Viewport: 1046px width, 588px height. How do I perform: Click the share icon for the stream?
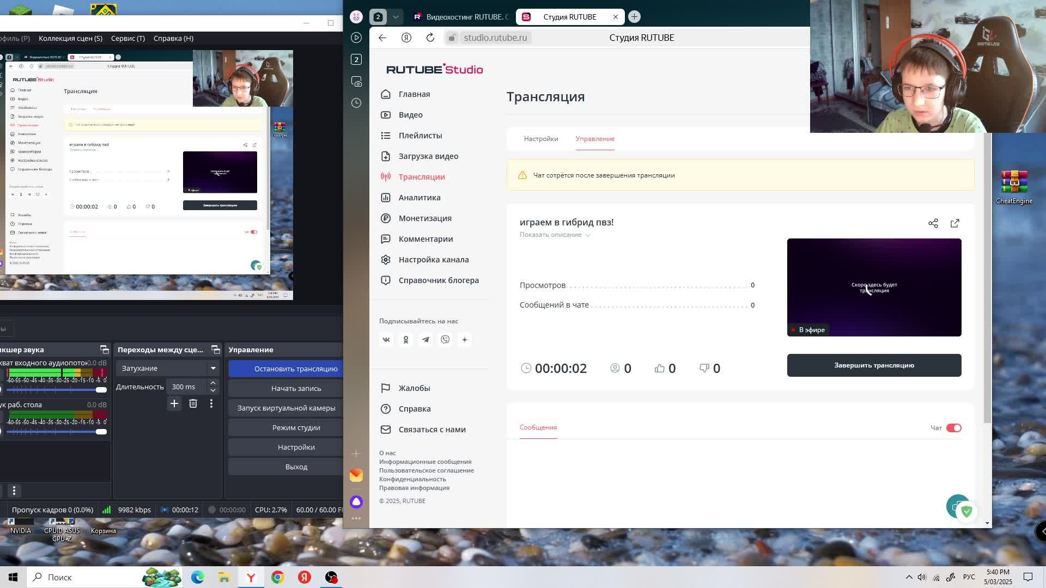point(933,223)
